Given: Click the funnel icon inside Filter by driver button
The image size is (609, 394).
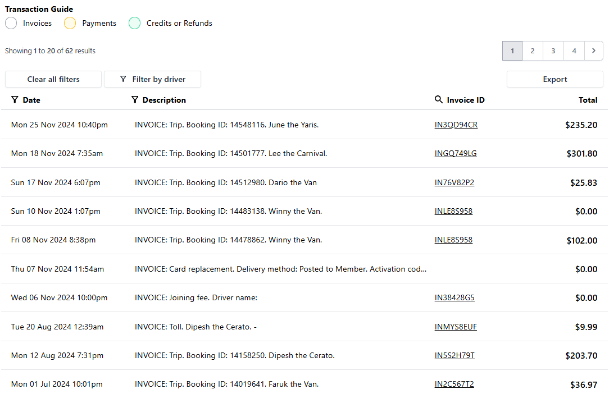Looking at the screenshot, I should [x=123, y=79].
